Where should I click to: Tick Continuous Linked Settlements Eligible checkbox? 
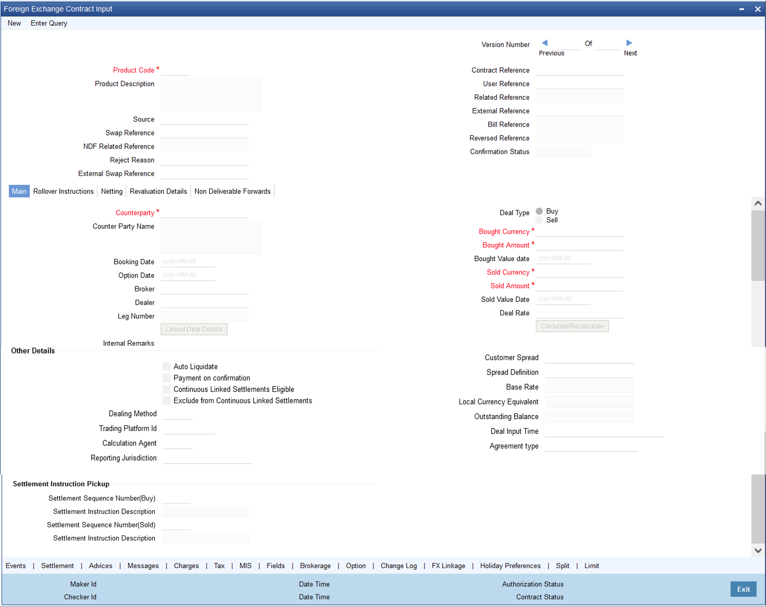point(167,389)
